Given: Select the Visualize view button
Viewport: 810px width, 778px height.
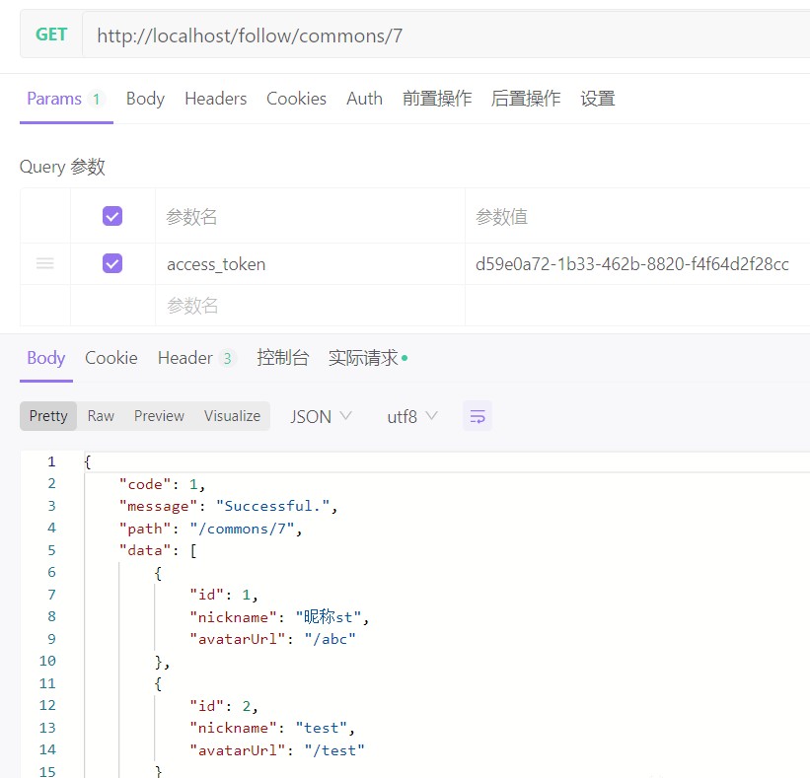Looking at the screenshot, I should 232,416.
